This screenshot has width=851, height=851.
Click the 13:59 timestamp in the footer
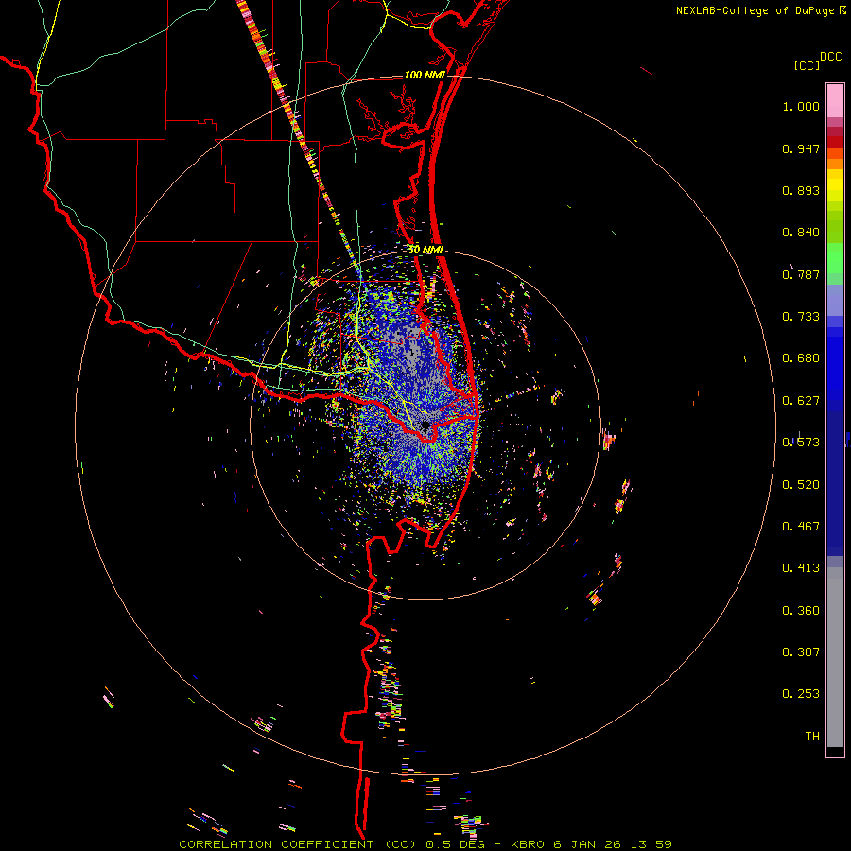(651, 844)
